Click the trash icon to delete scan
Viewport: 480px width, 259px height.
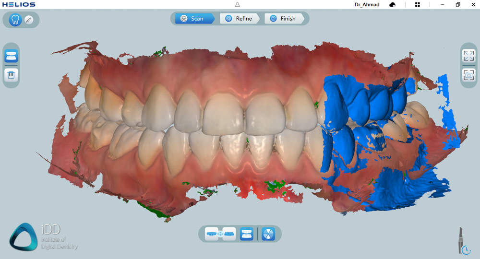coord(12,75)
